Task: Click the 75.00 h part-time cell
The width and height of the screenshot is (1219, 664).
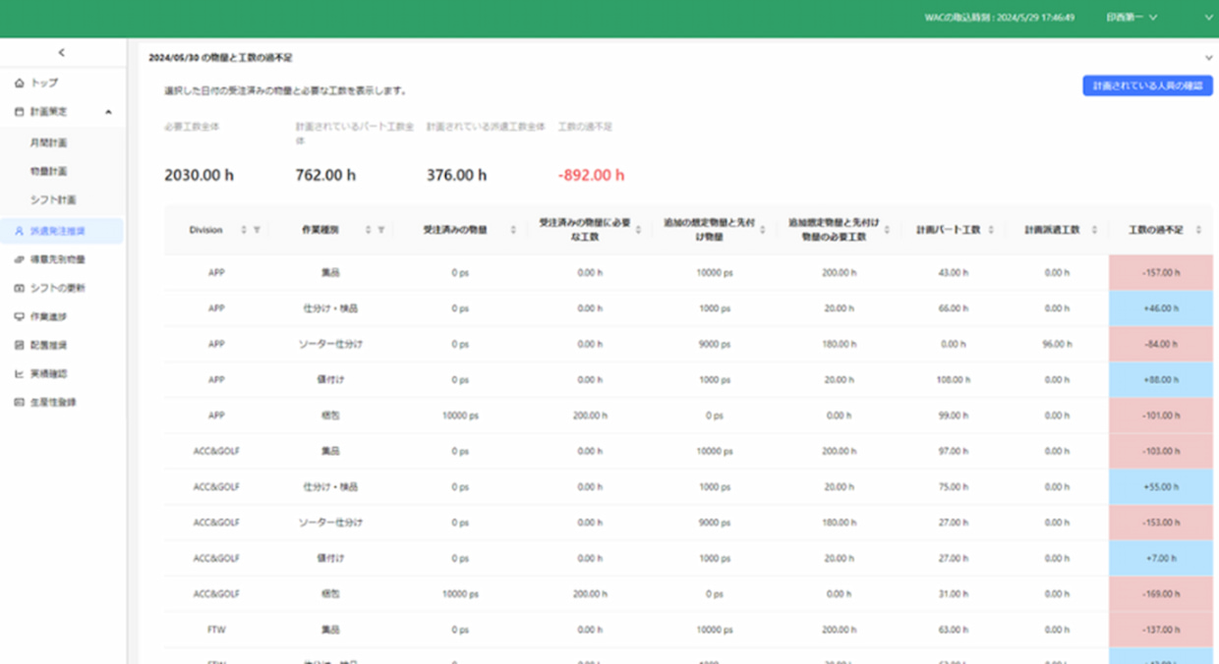Action: tap(954, 487)
